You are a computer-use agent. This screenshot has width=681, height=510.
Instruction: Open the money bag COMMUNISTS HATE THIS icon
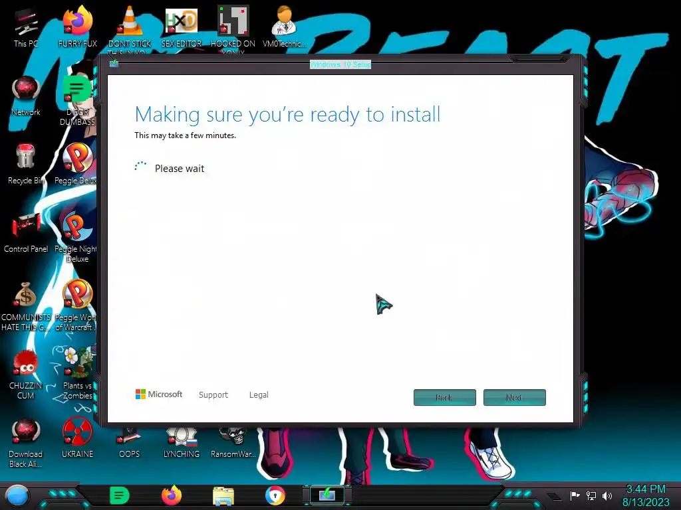tap(26, 306)
